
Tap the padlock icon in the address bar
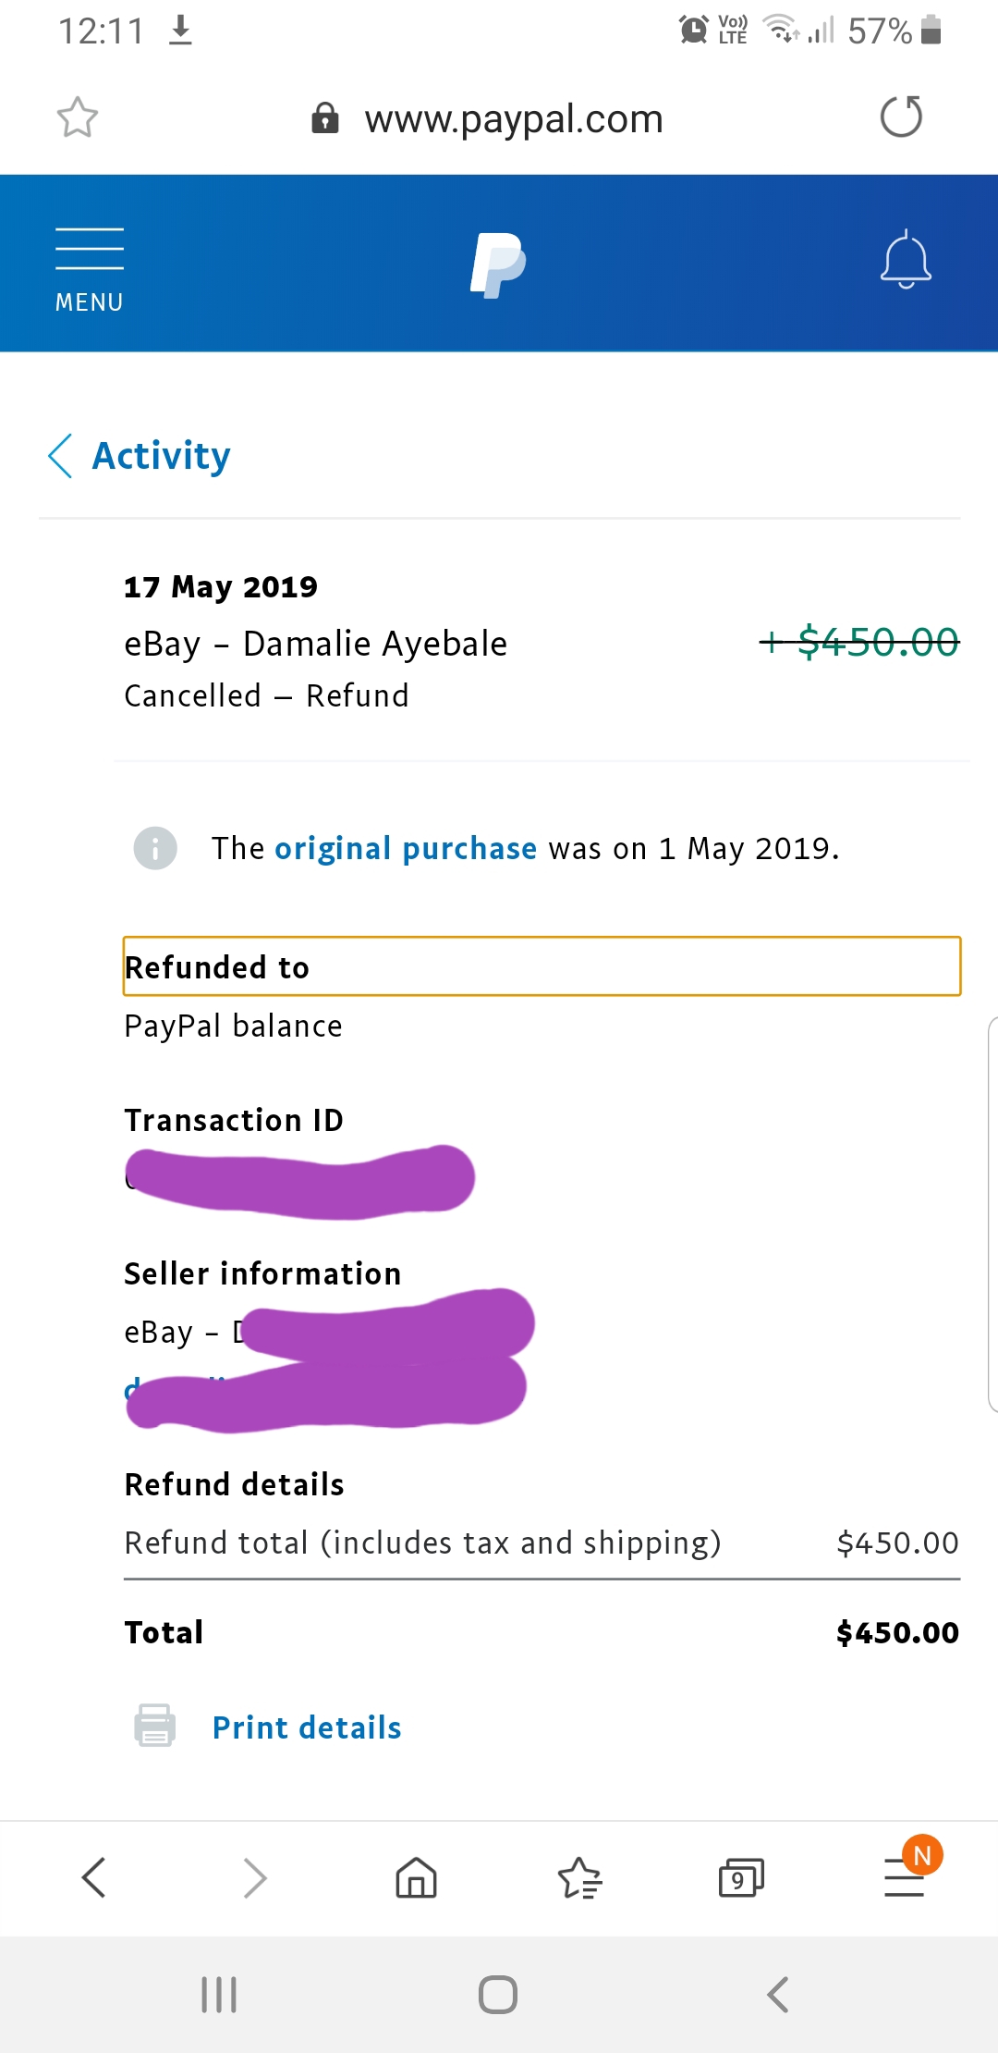[325, 118]
